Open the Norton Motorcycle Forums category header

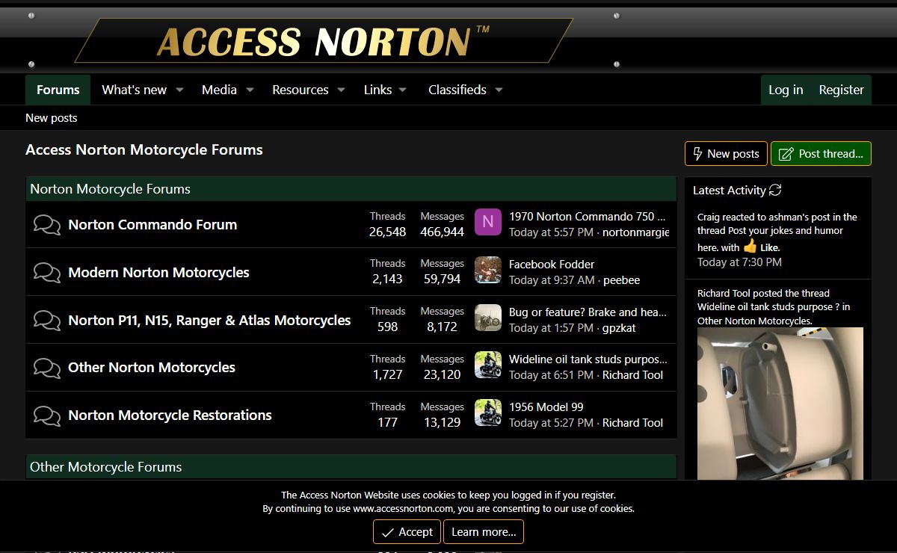pos(110,189)
